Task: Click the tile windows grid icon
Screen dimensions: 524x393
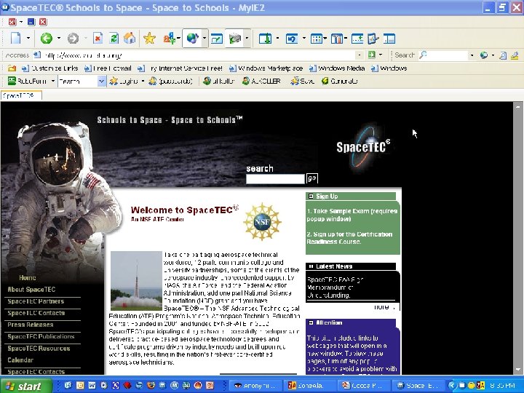Action: [316, 39]
